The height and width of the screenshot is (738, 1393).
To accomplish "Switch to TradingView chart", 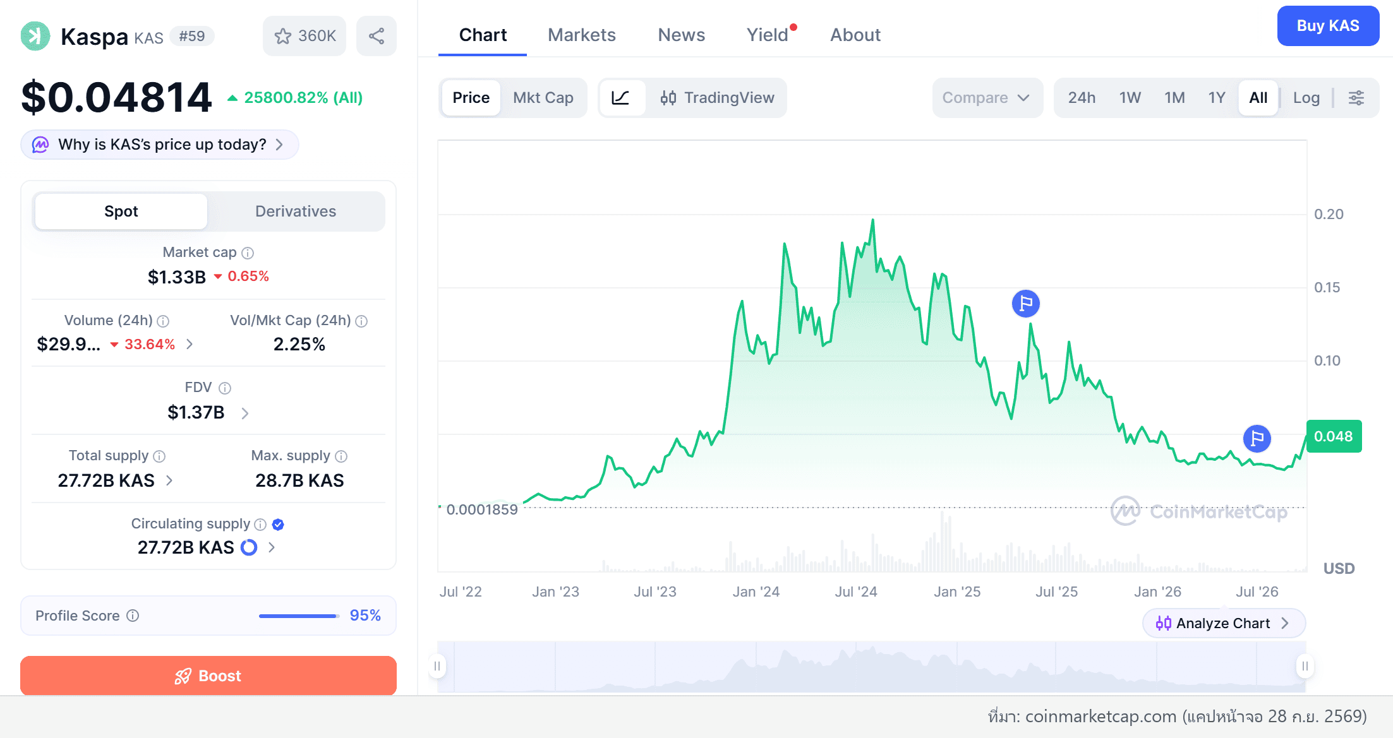I will 717,98.
